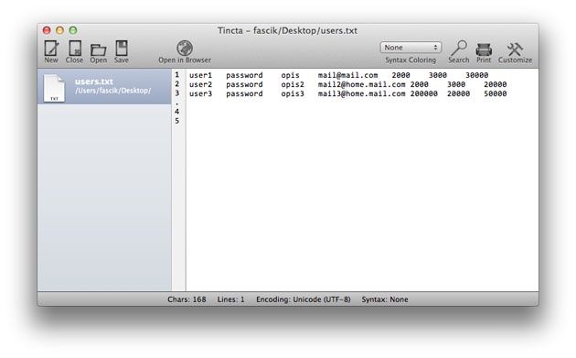Click 'opis' on line 1
The image size is (576, 358).
290,75
